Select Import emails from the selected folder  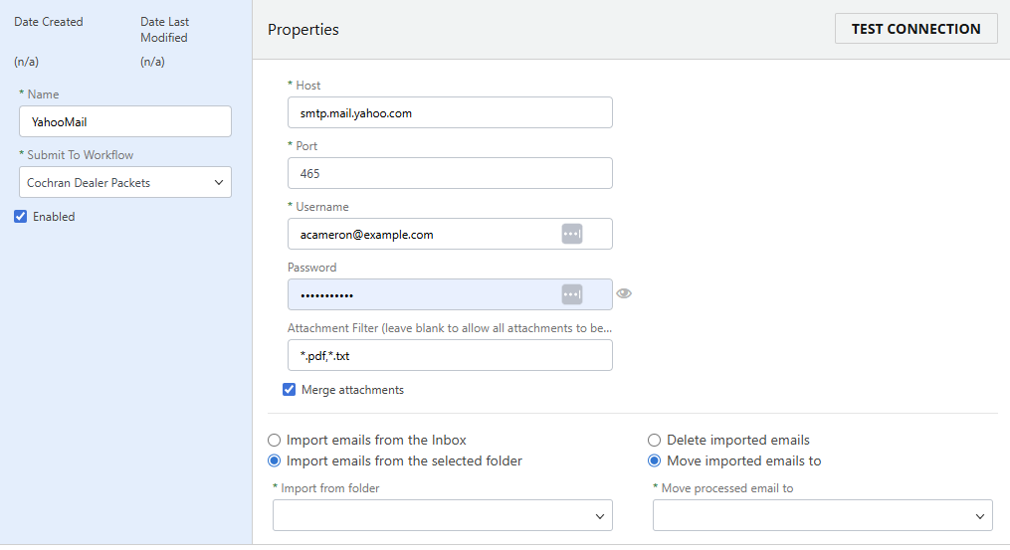point(275,460)
